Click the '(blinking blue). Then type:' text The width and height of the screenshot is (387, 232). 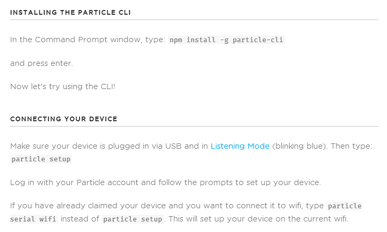coord(322,146)
